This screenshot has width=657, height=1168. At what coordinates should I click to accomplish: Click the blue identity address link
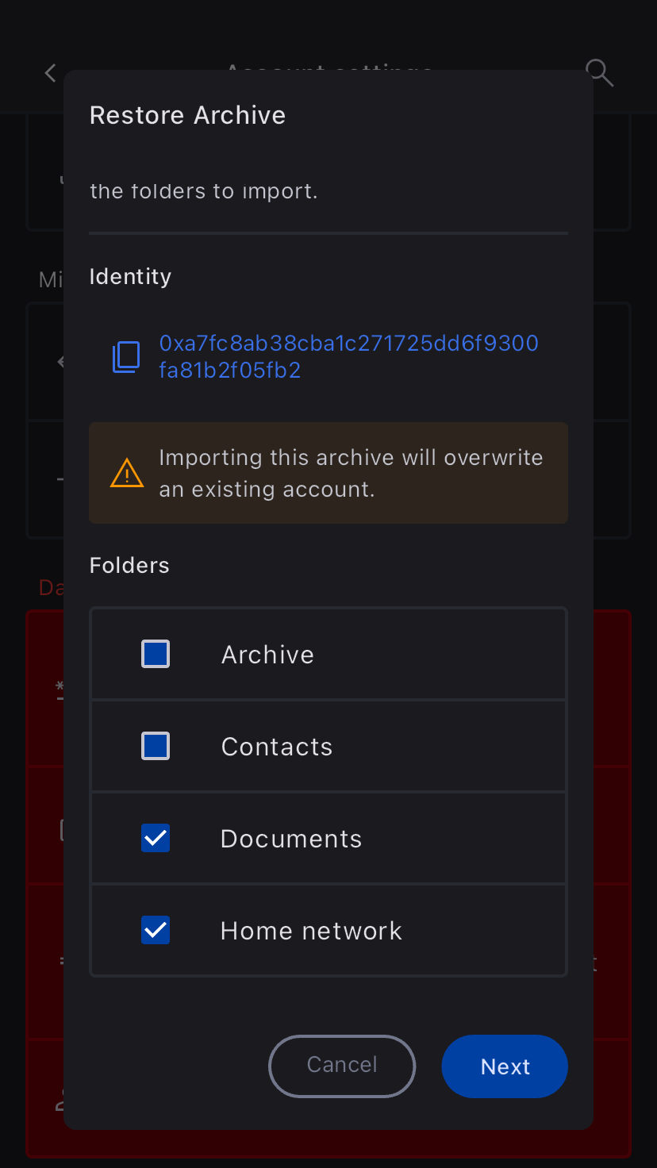pos(348,357)
